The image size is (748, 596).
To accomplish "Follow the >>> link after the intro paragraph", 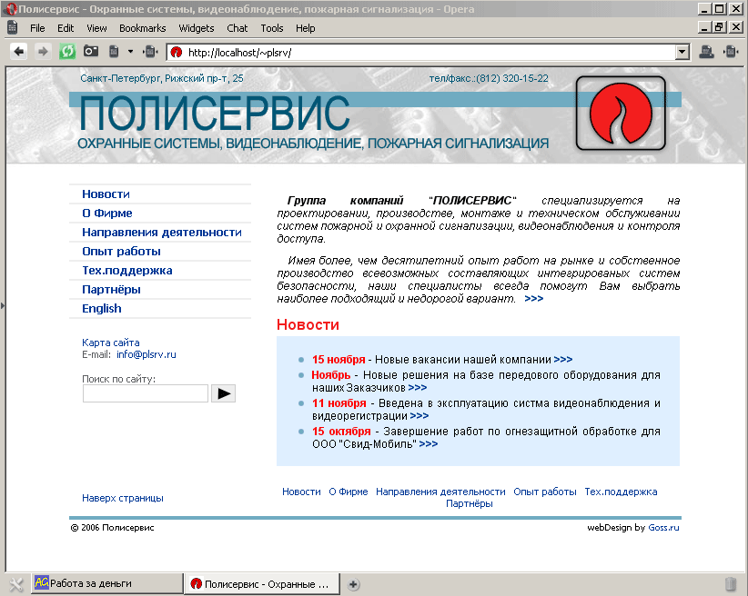I will pyautogui.click(x=533, y=299).
